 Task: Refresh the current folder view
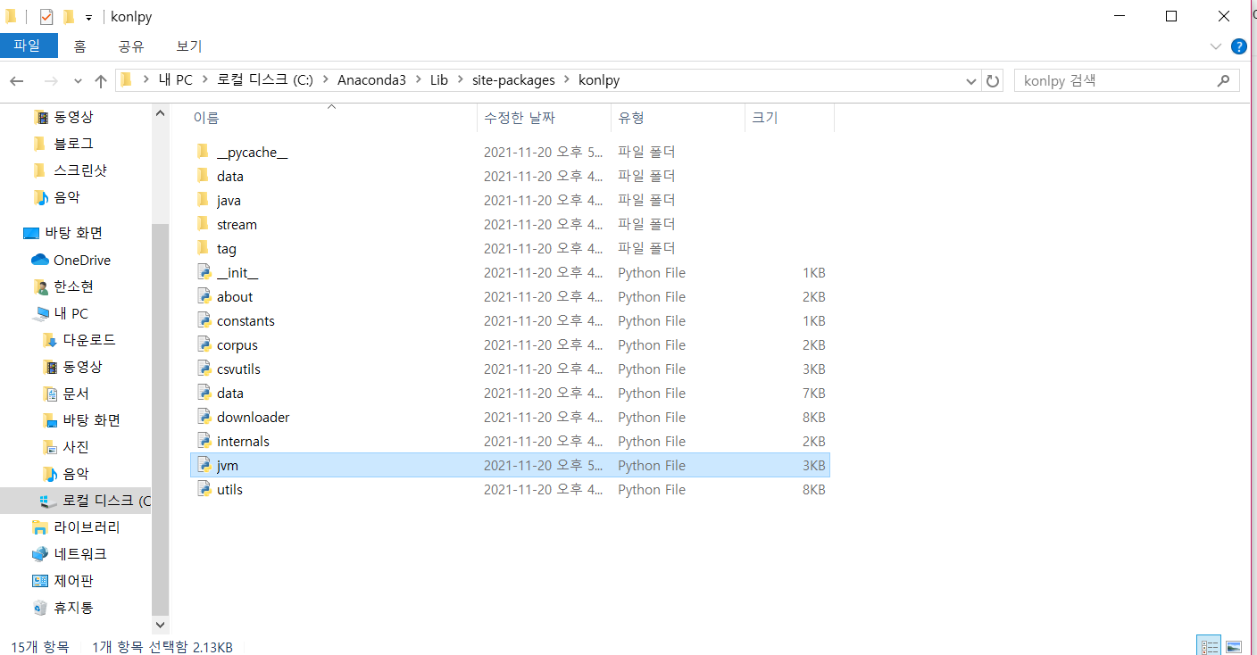(x=992, y=80)
